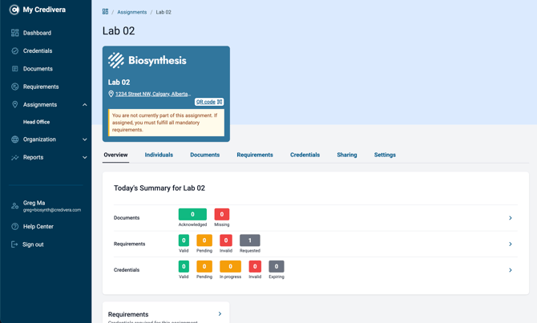
Task: Click the Assignments pin icon in sidebar
Action: 14,104
